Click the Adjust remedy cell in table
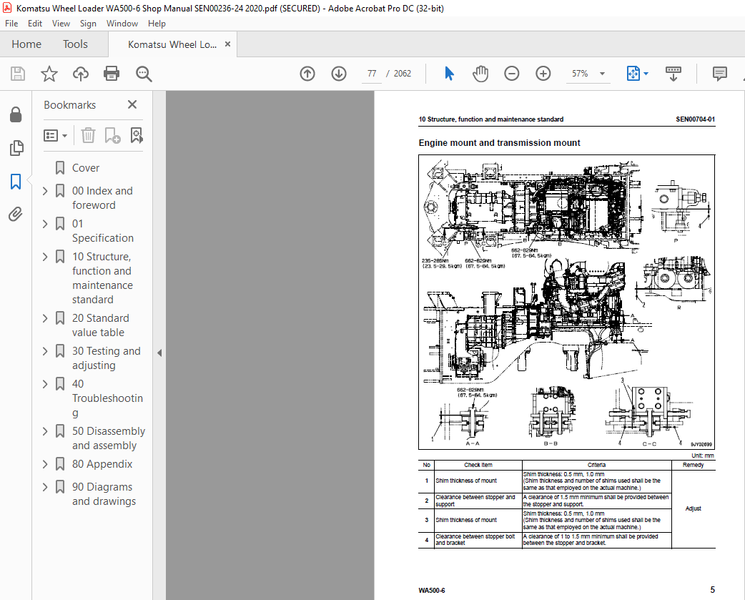745x600 pixels. coord(694,508)
